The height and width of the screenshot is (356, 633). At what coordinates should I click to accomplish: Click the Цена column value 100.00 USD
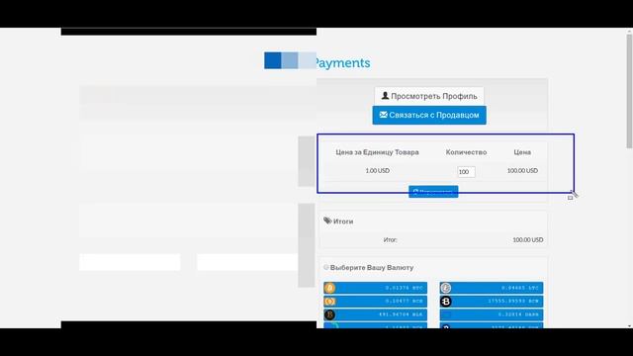[x=522, y=171]
